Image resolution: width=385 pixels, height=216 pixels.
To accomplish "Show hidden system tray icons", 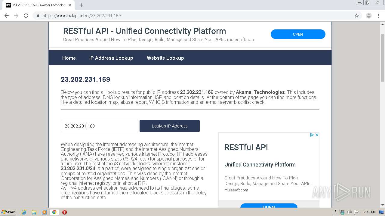I will [336, 212].
